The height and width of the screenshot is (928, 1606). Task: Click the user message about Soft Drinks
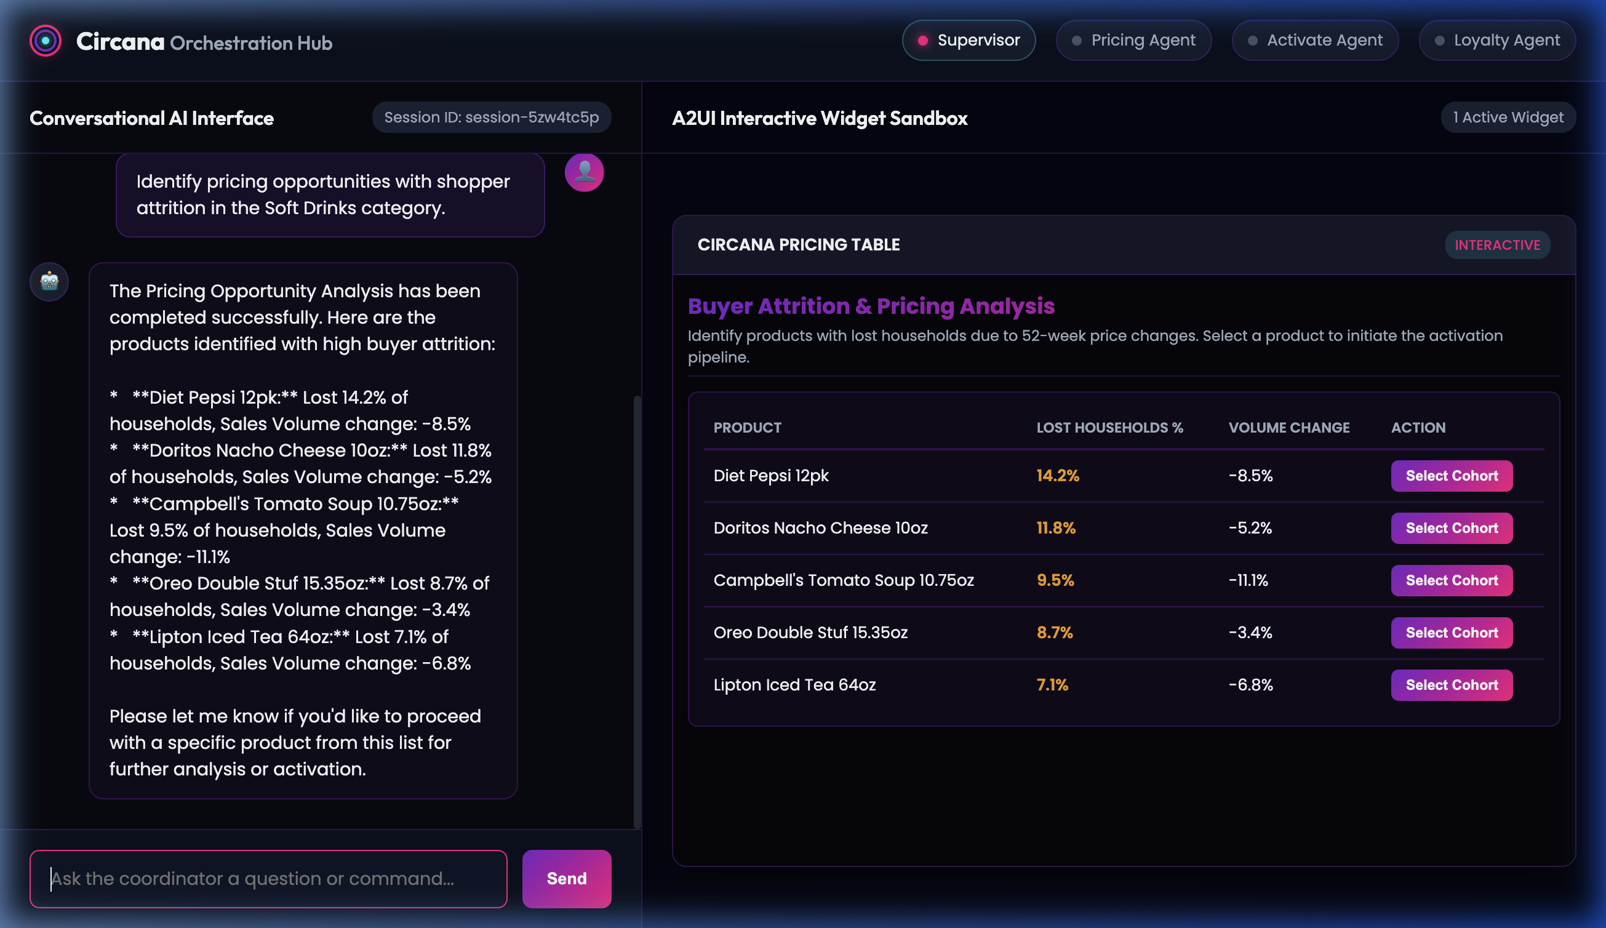(330, 194)
